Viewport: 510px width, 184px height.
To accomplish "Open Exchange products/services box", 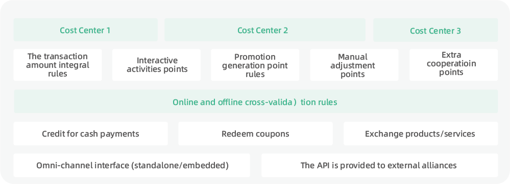I will tap(421, 134).
